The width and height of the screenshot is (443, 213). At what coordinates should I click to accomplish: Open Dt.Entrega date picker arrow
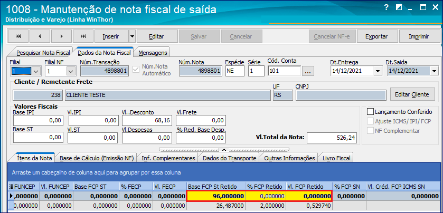pos(377,71)
